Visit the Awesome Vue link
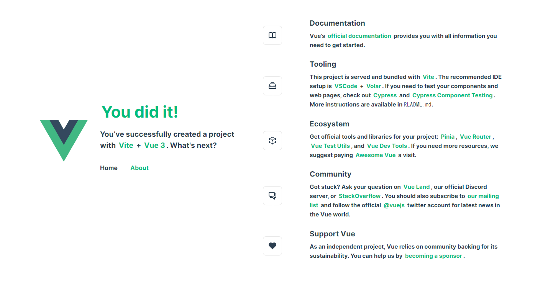The image size is (553, 285). click(376, 155)
